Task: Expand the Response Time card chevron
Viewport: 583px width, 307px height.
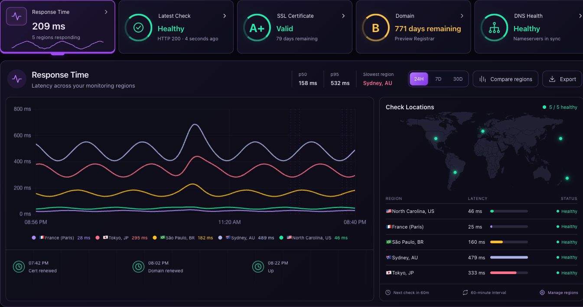Action: [x=106, y=12]
